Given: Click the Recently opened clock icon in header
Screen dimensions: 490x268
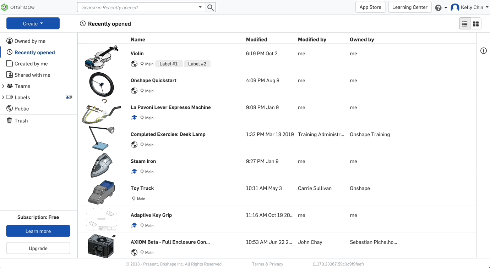Looking at the screenshot, I should pos(83,23).
